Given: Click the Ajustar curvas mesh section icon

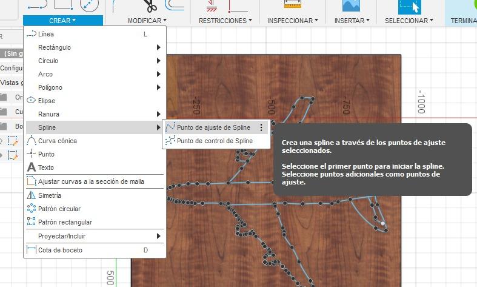Looking at the screenshot, I should tap(32, 181).
